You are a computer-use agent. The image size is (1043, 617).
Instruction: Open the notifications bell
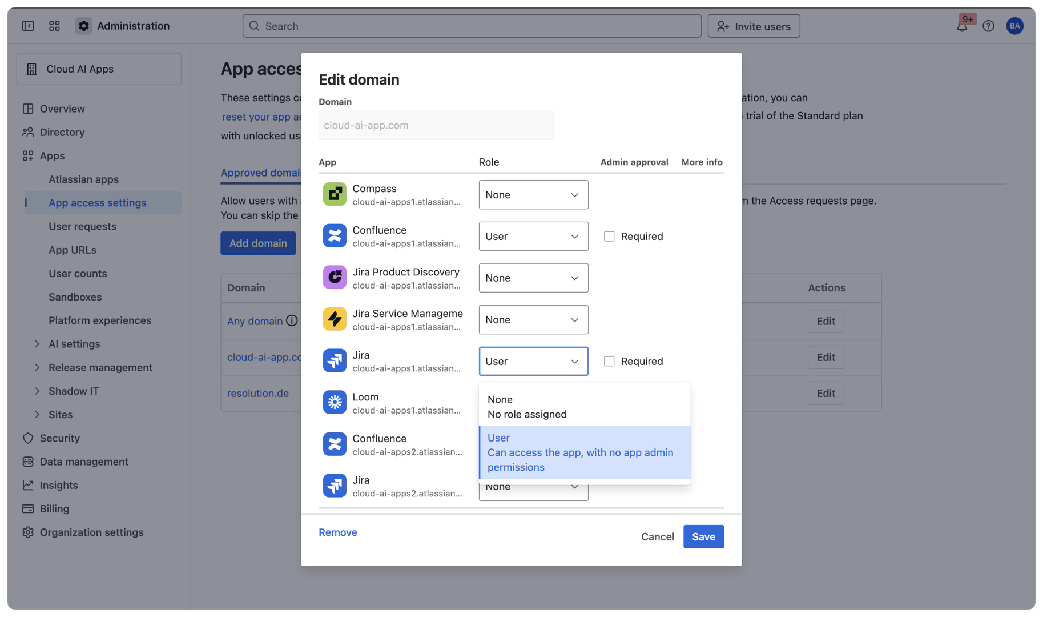962,26
